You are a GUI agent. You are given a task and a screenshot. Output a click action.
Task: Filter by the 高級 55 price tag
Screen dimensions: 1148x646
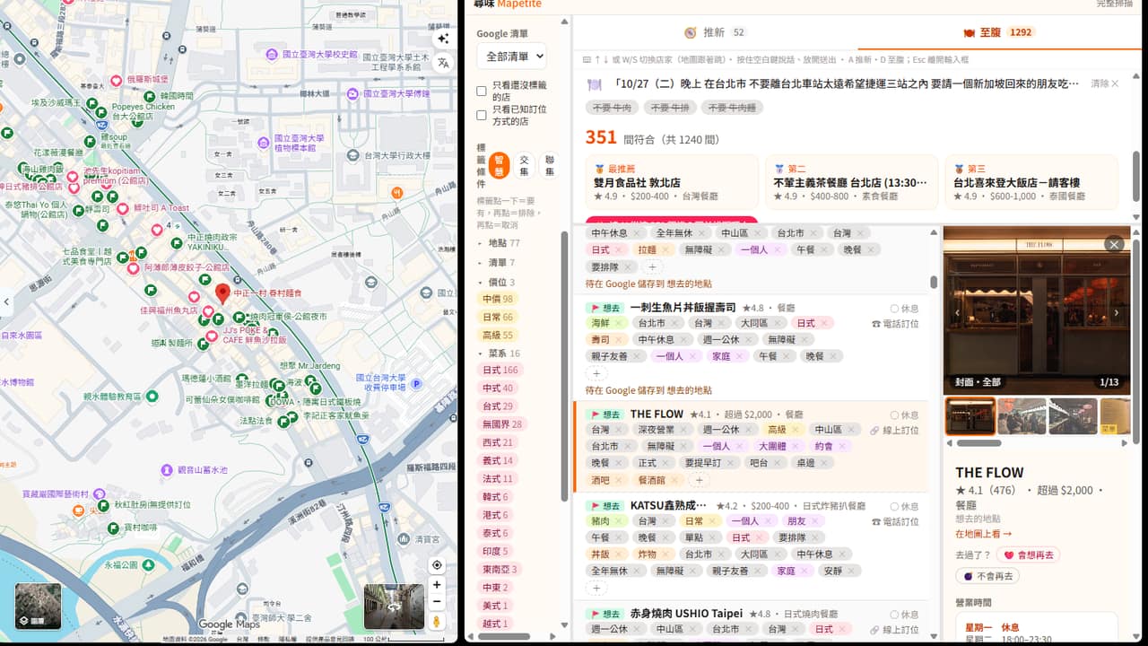point(498,335)
